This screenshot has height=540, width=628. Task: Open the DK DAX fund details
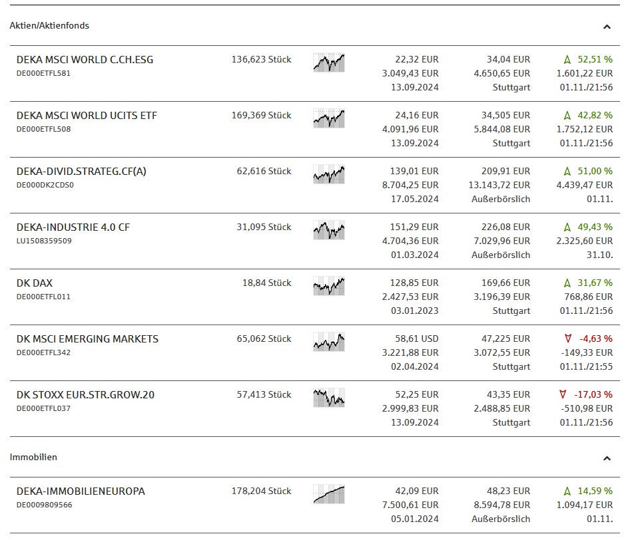(x=35, y=283)
